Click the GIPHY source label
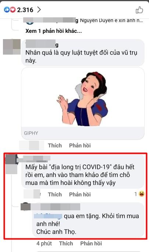Screen dimensions: 149x252 [x=31, y=133]
